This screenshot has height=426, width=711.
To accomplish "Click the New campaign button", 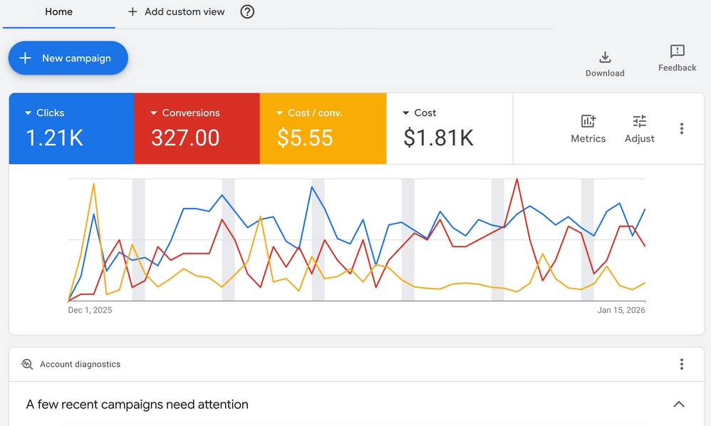I will (x=68, y=58).
